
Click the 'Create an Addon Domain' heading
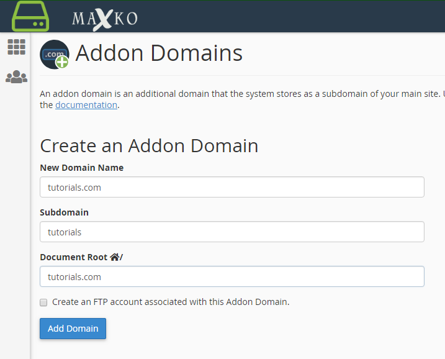pos(149,146)
